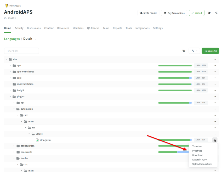Open the Resources tab

pos(63,28)
